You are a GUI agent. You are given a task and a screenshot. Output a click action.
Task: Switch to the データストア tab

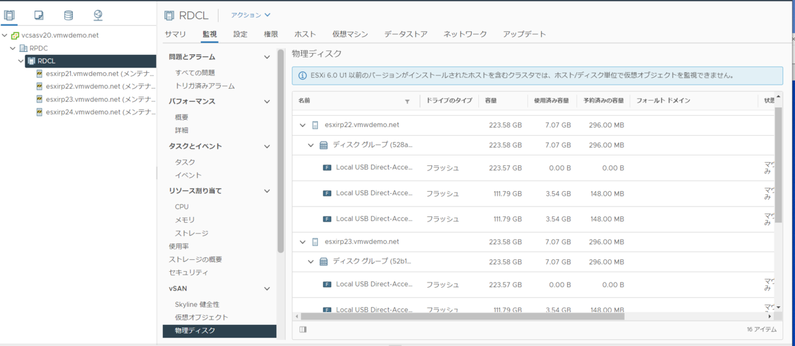click(x=406, y=34)
